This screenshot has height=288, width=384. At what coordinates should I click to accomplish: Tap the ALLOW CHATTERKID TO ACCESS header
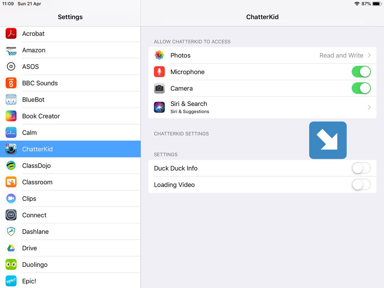[192, 42]
